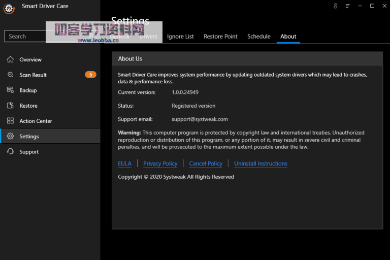390x260 pixels.
Task: Click the Smart Driver Care title text
Action: pyautogui.click(x=45, y=6)
